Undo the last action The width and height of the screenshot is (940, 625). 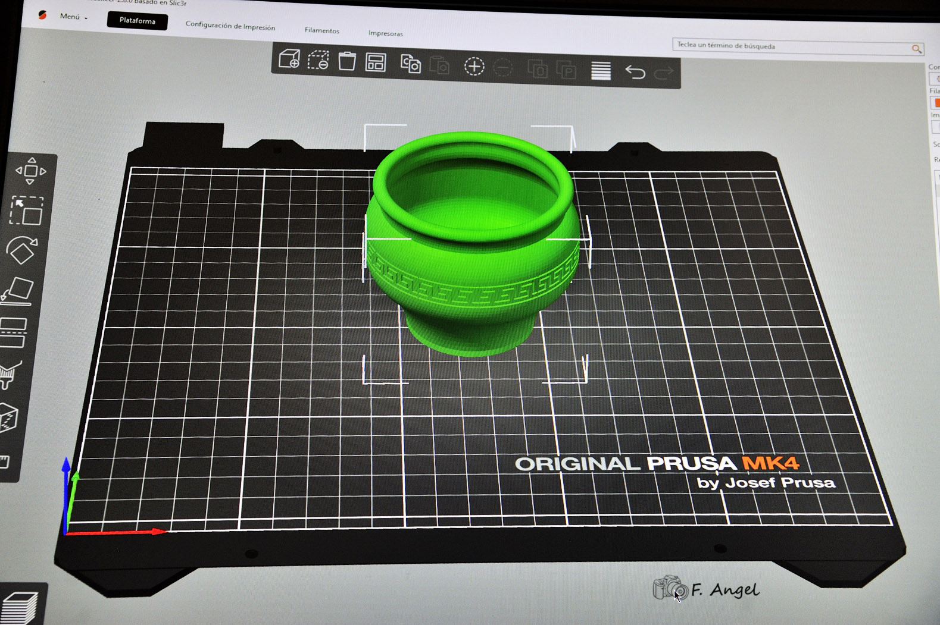point(635,72)
